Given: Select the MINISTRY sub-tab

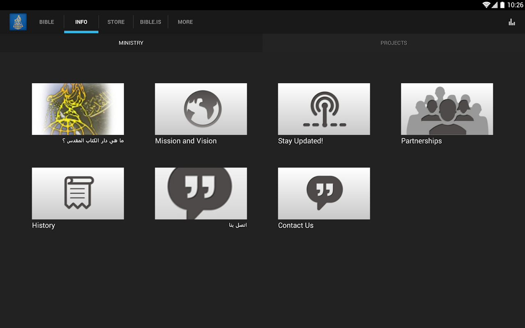Looking at the screenshot, I should (131, 43).
